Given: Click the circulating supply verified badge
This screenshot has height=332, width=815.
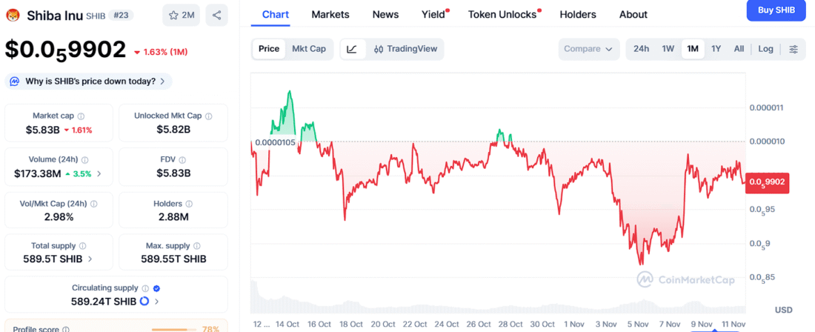Looking at the screenshot, I should (156, 288).
